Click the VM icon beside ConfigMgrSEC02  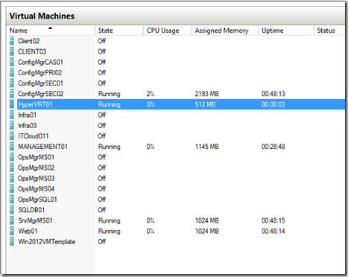coord(12,94)
